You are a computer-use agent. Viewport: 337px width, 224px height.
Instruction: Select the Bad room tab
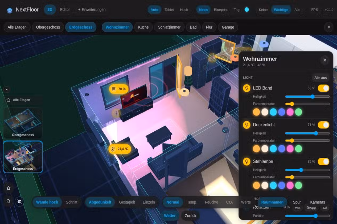193,27
